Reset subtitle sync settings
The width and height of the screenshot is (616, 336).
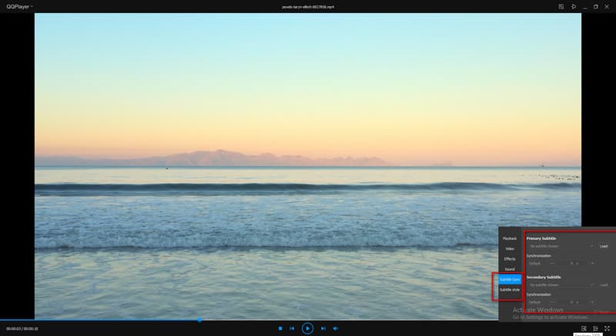pyautogui.click(x=602, y=312)
